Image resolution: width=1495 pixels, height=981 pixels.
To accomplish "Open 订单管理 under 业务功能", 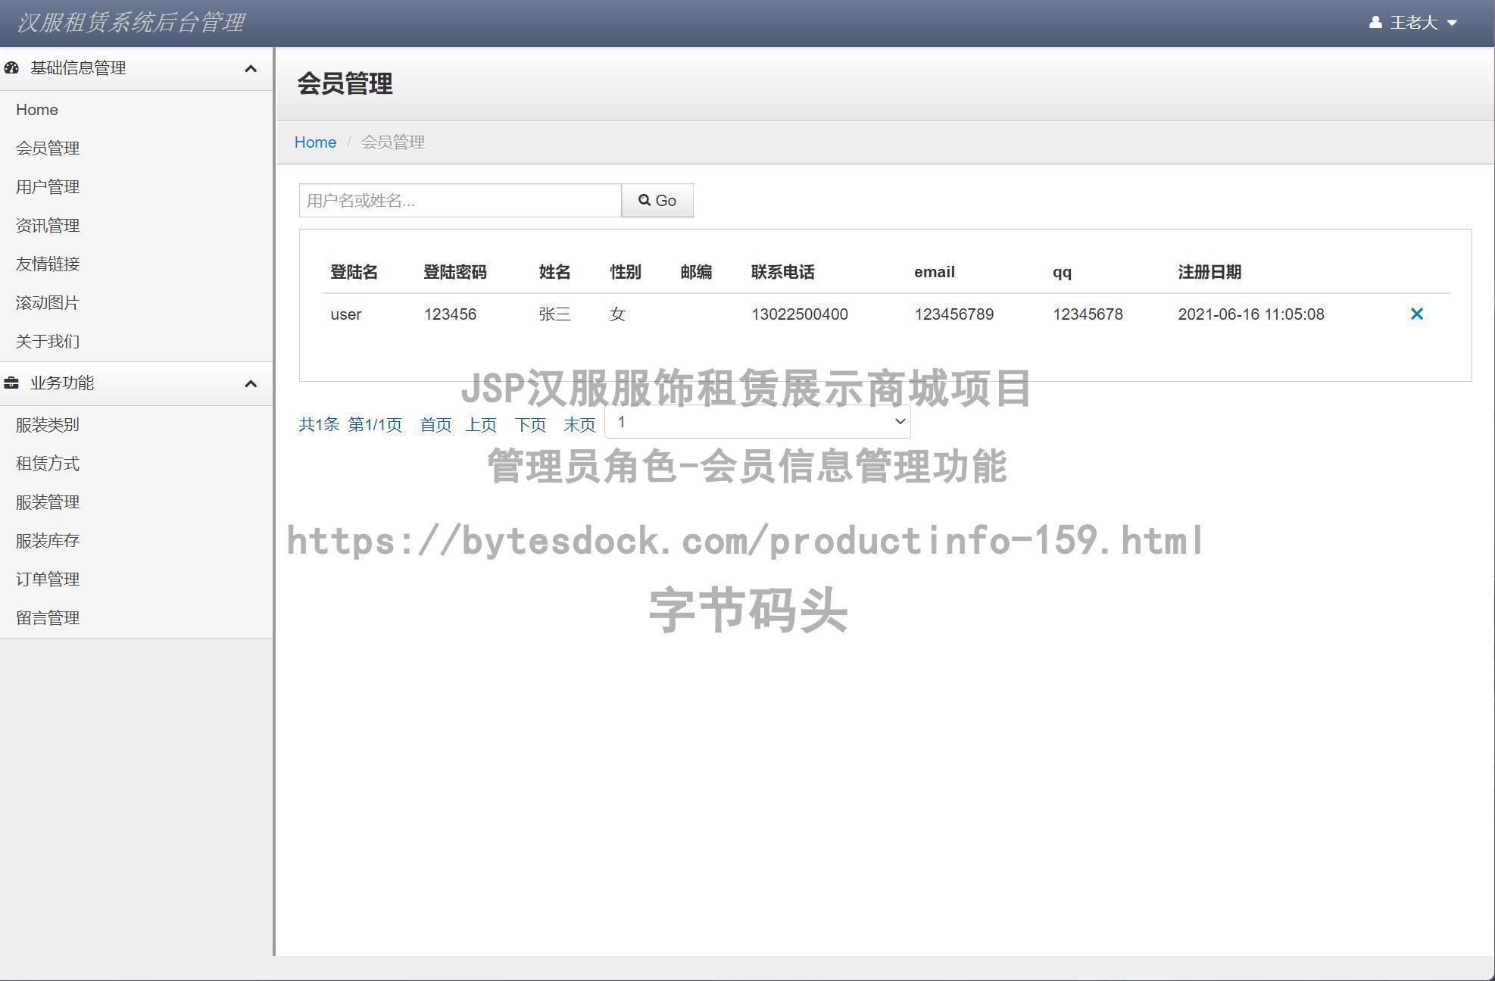I will [x=47, y=580].
